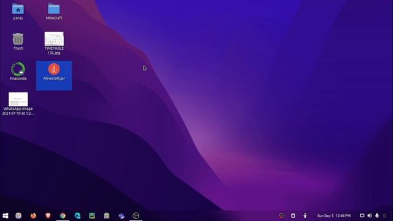The height and width of the screenshot is (221, 393).
Task: Launch Firefox from the taskbar
Action: click(33, 215)
